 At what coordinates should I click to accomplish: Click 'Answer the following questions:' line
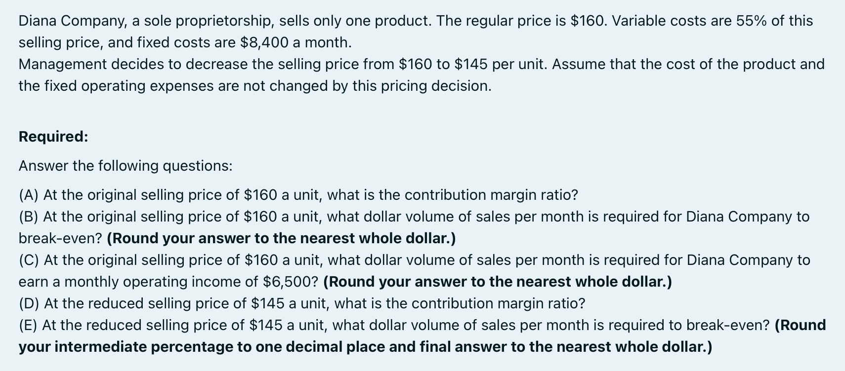pyautogui.click(x=126, y=166)
